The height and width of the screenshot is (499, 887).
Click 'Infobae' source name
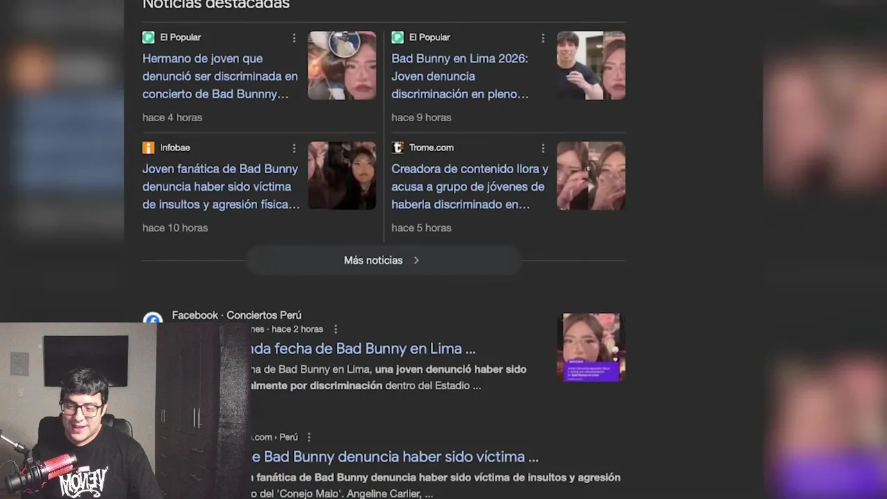tap(175, 148)
